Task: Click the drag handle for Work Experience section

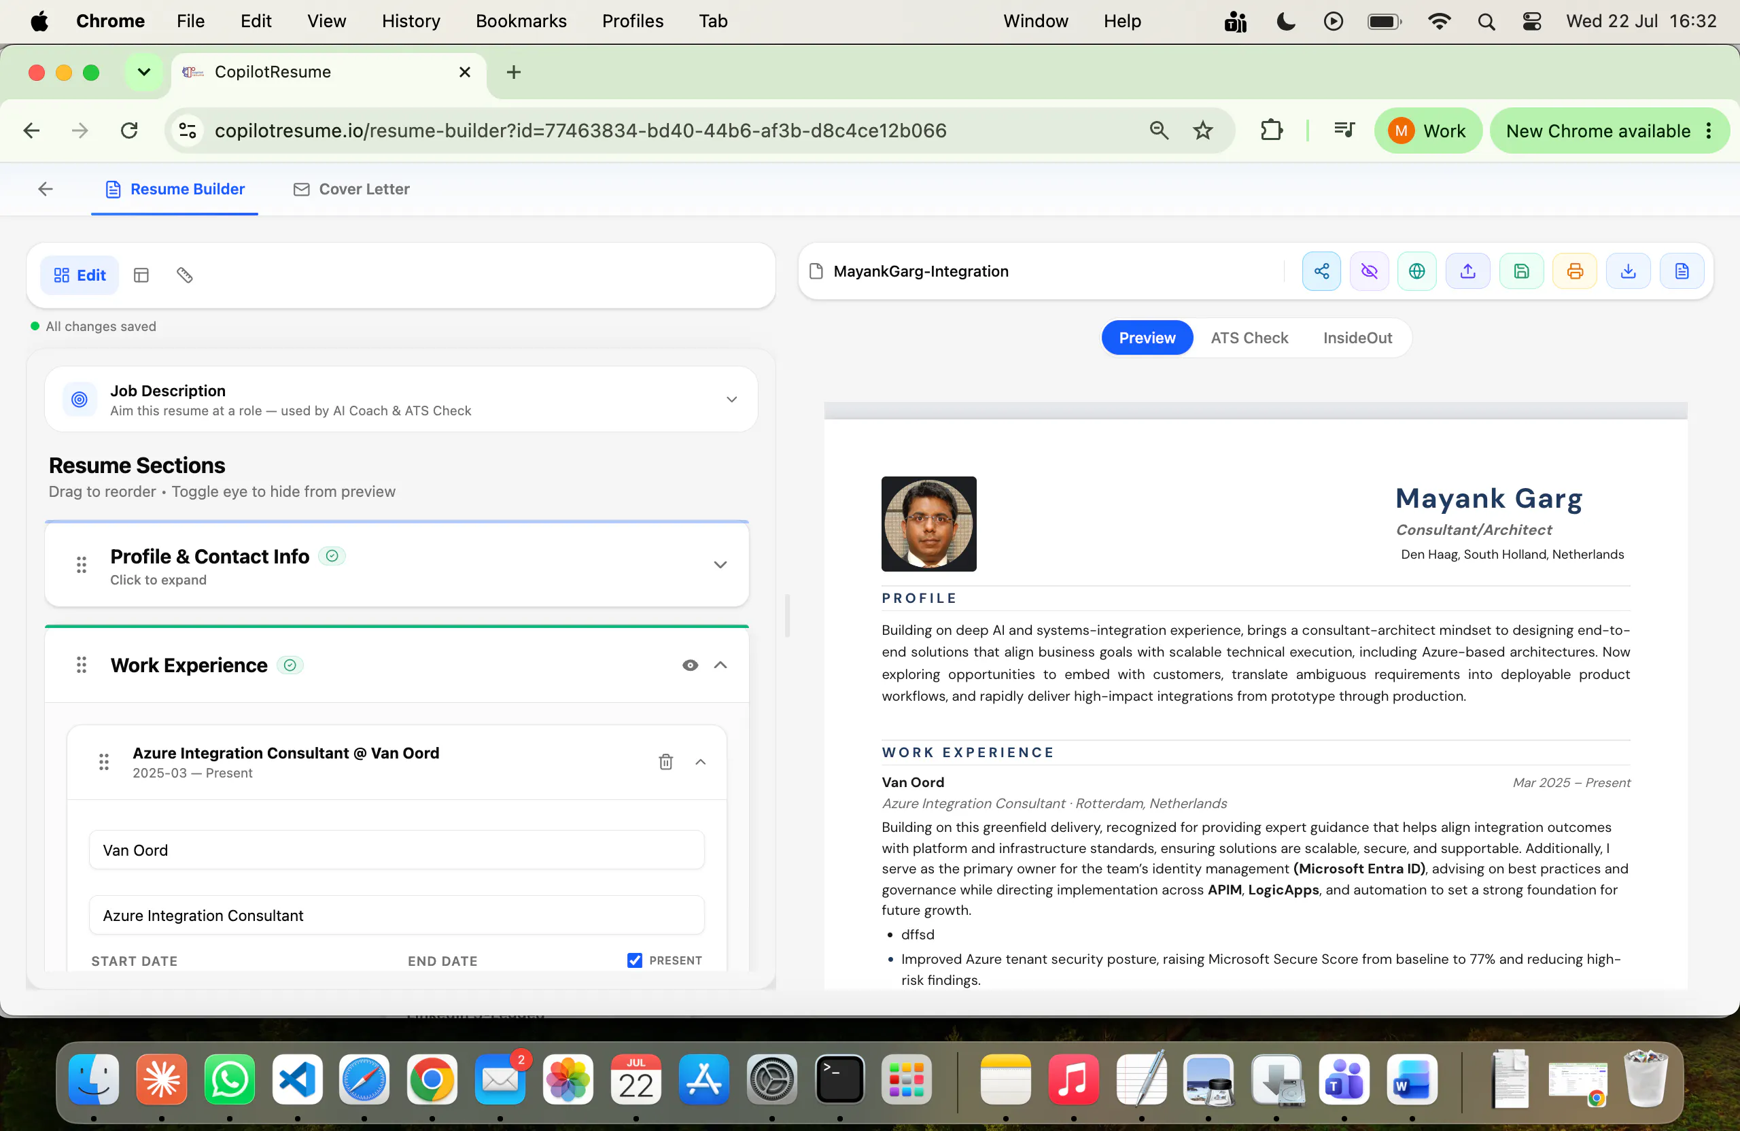Action: point(81,665)
